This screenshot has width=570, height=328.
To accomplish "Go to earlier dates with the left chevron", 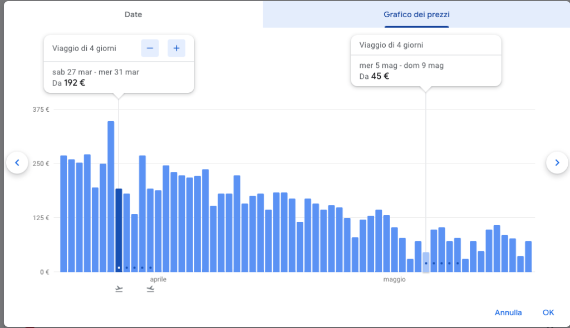I will [17, 163].
